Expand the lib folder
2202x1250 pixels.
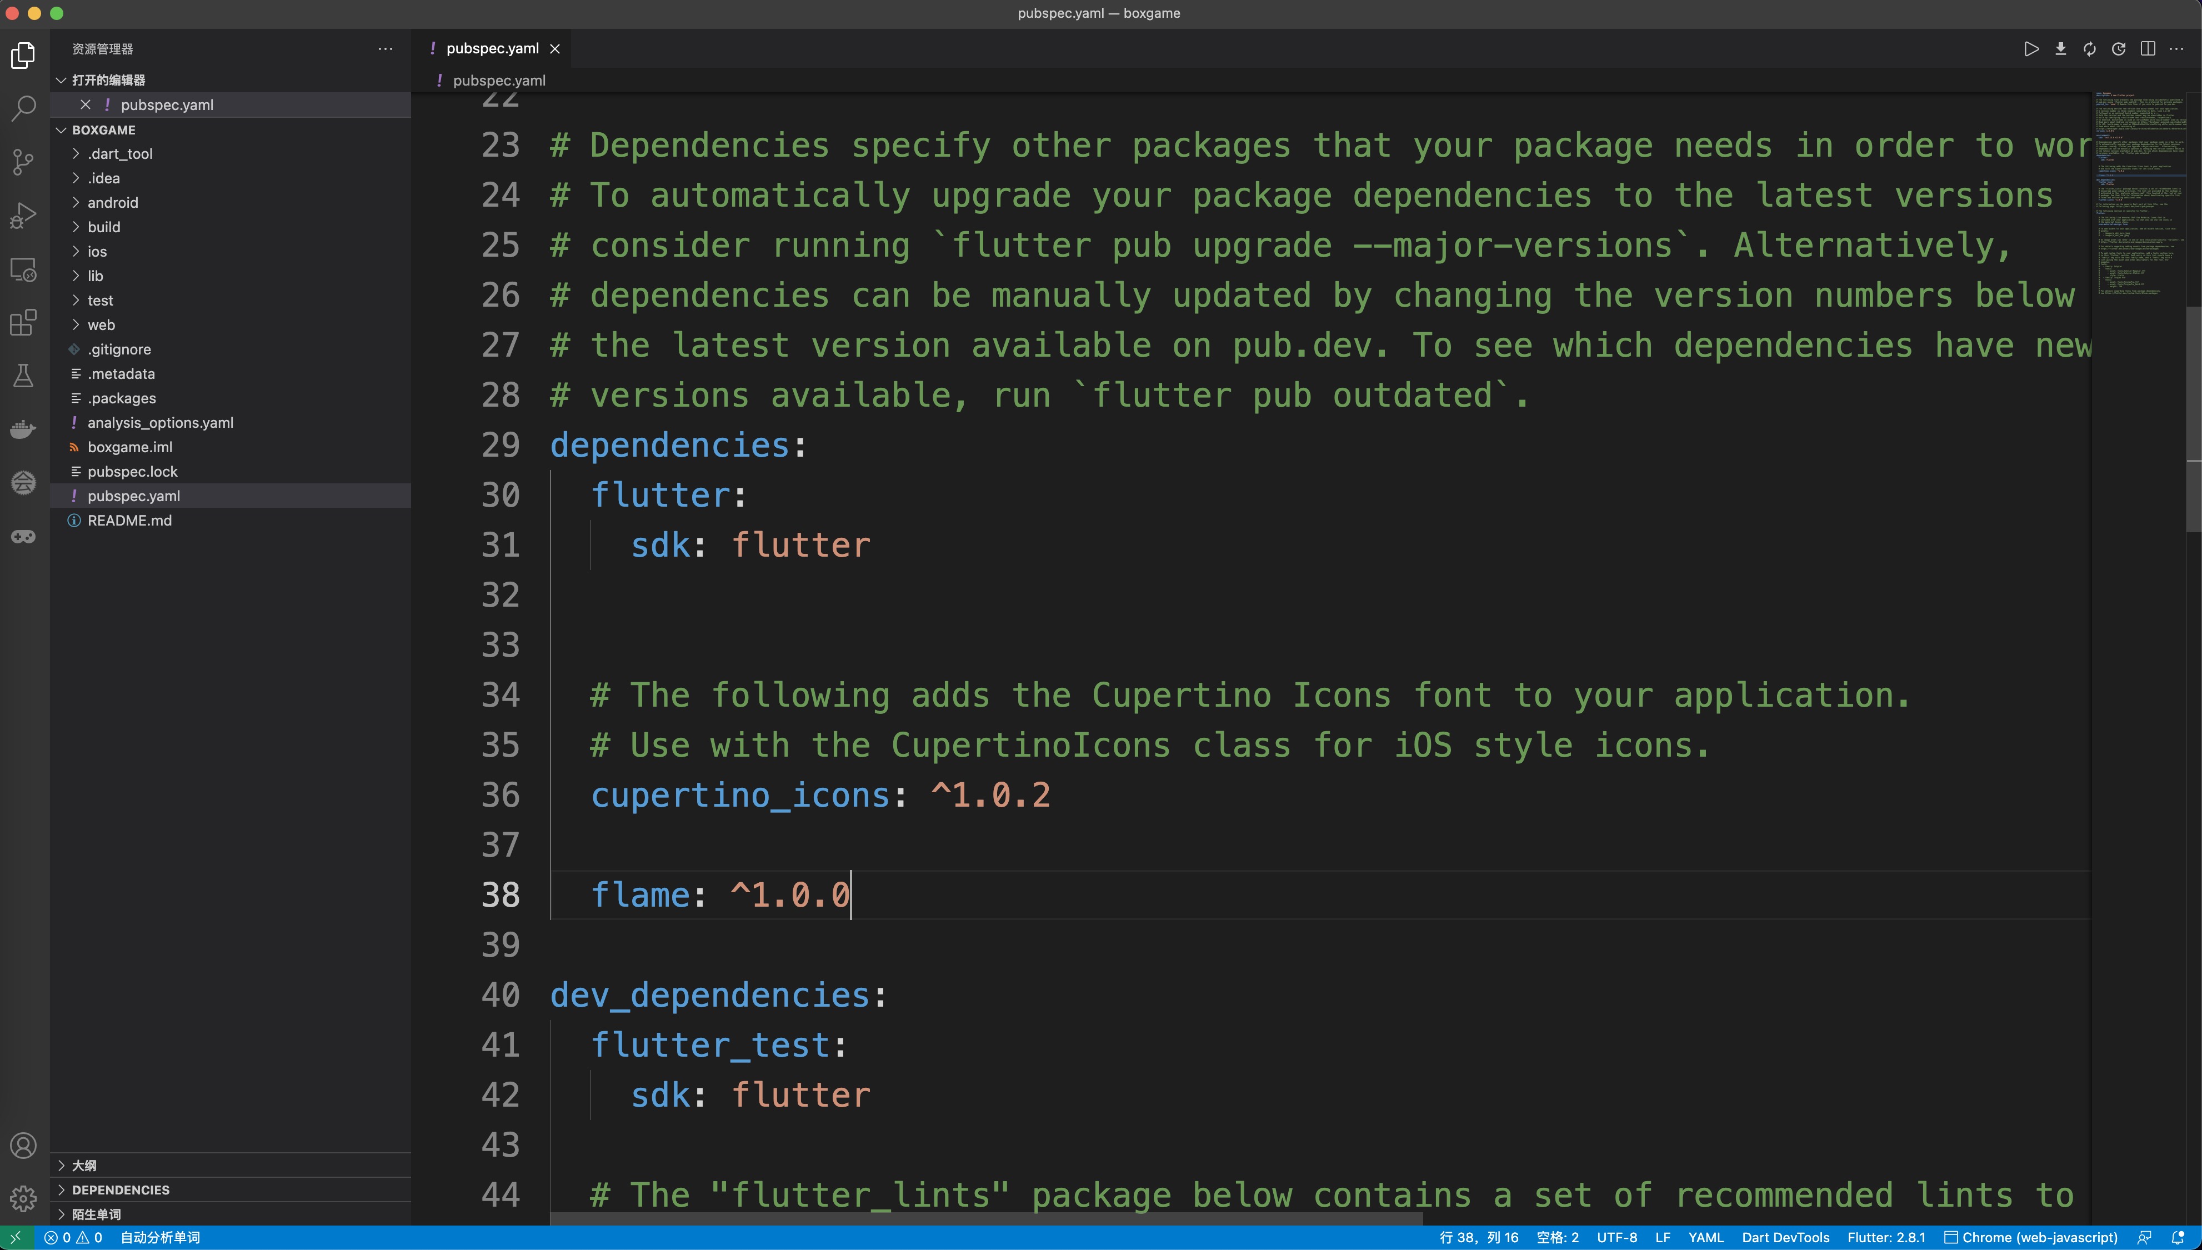pos(95,276)
